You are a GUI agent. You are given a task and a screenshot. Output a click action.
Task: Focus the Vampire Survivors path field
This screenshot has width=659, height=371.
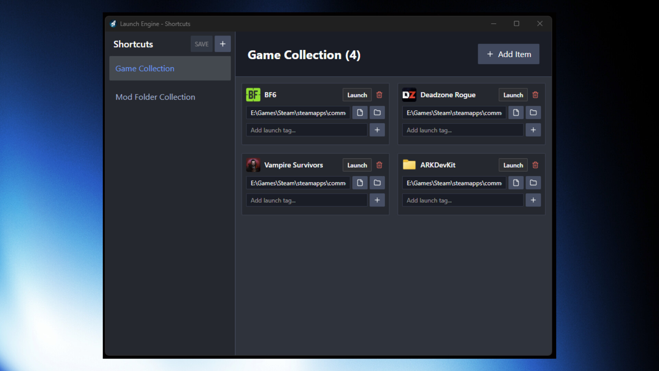click(x=298, y=183)
